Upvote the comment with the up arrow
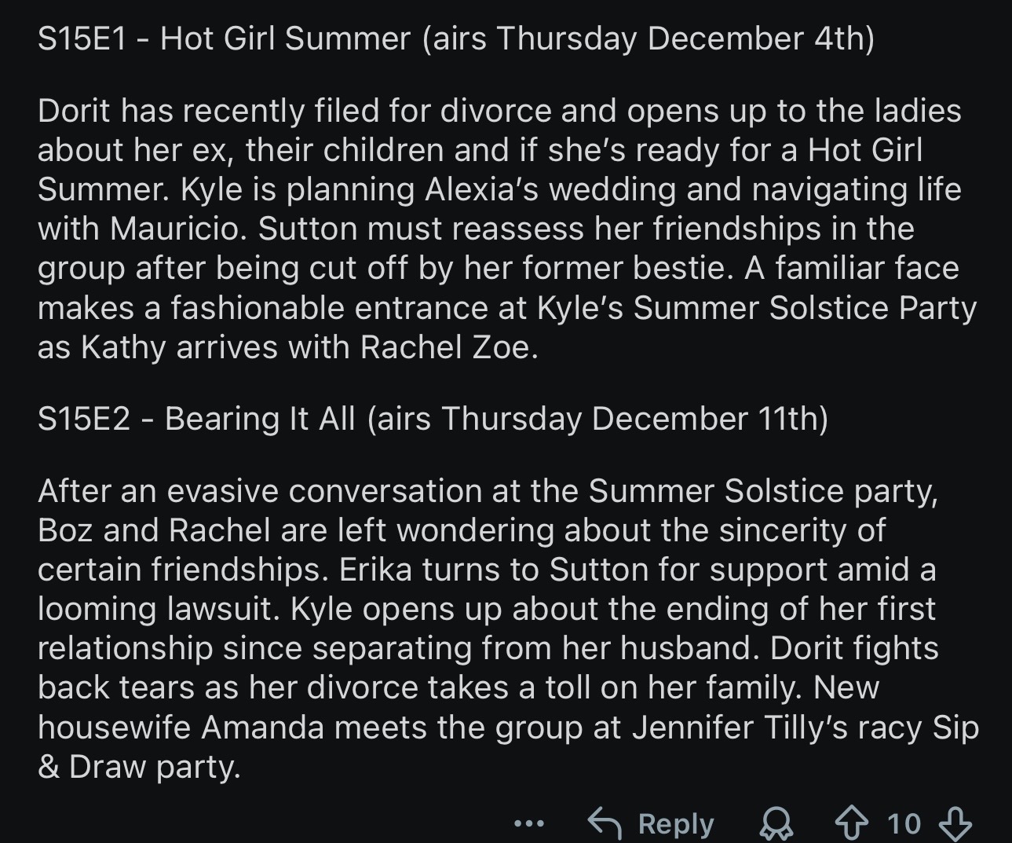The image size is (1012, 843). [x=850, y=823]
